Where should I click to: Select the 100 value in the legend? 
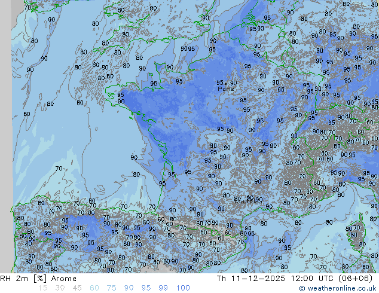coord(183,288)
